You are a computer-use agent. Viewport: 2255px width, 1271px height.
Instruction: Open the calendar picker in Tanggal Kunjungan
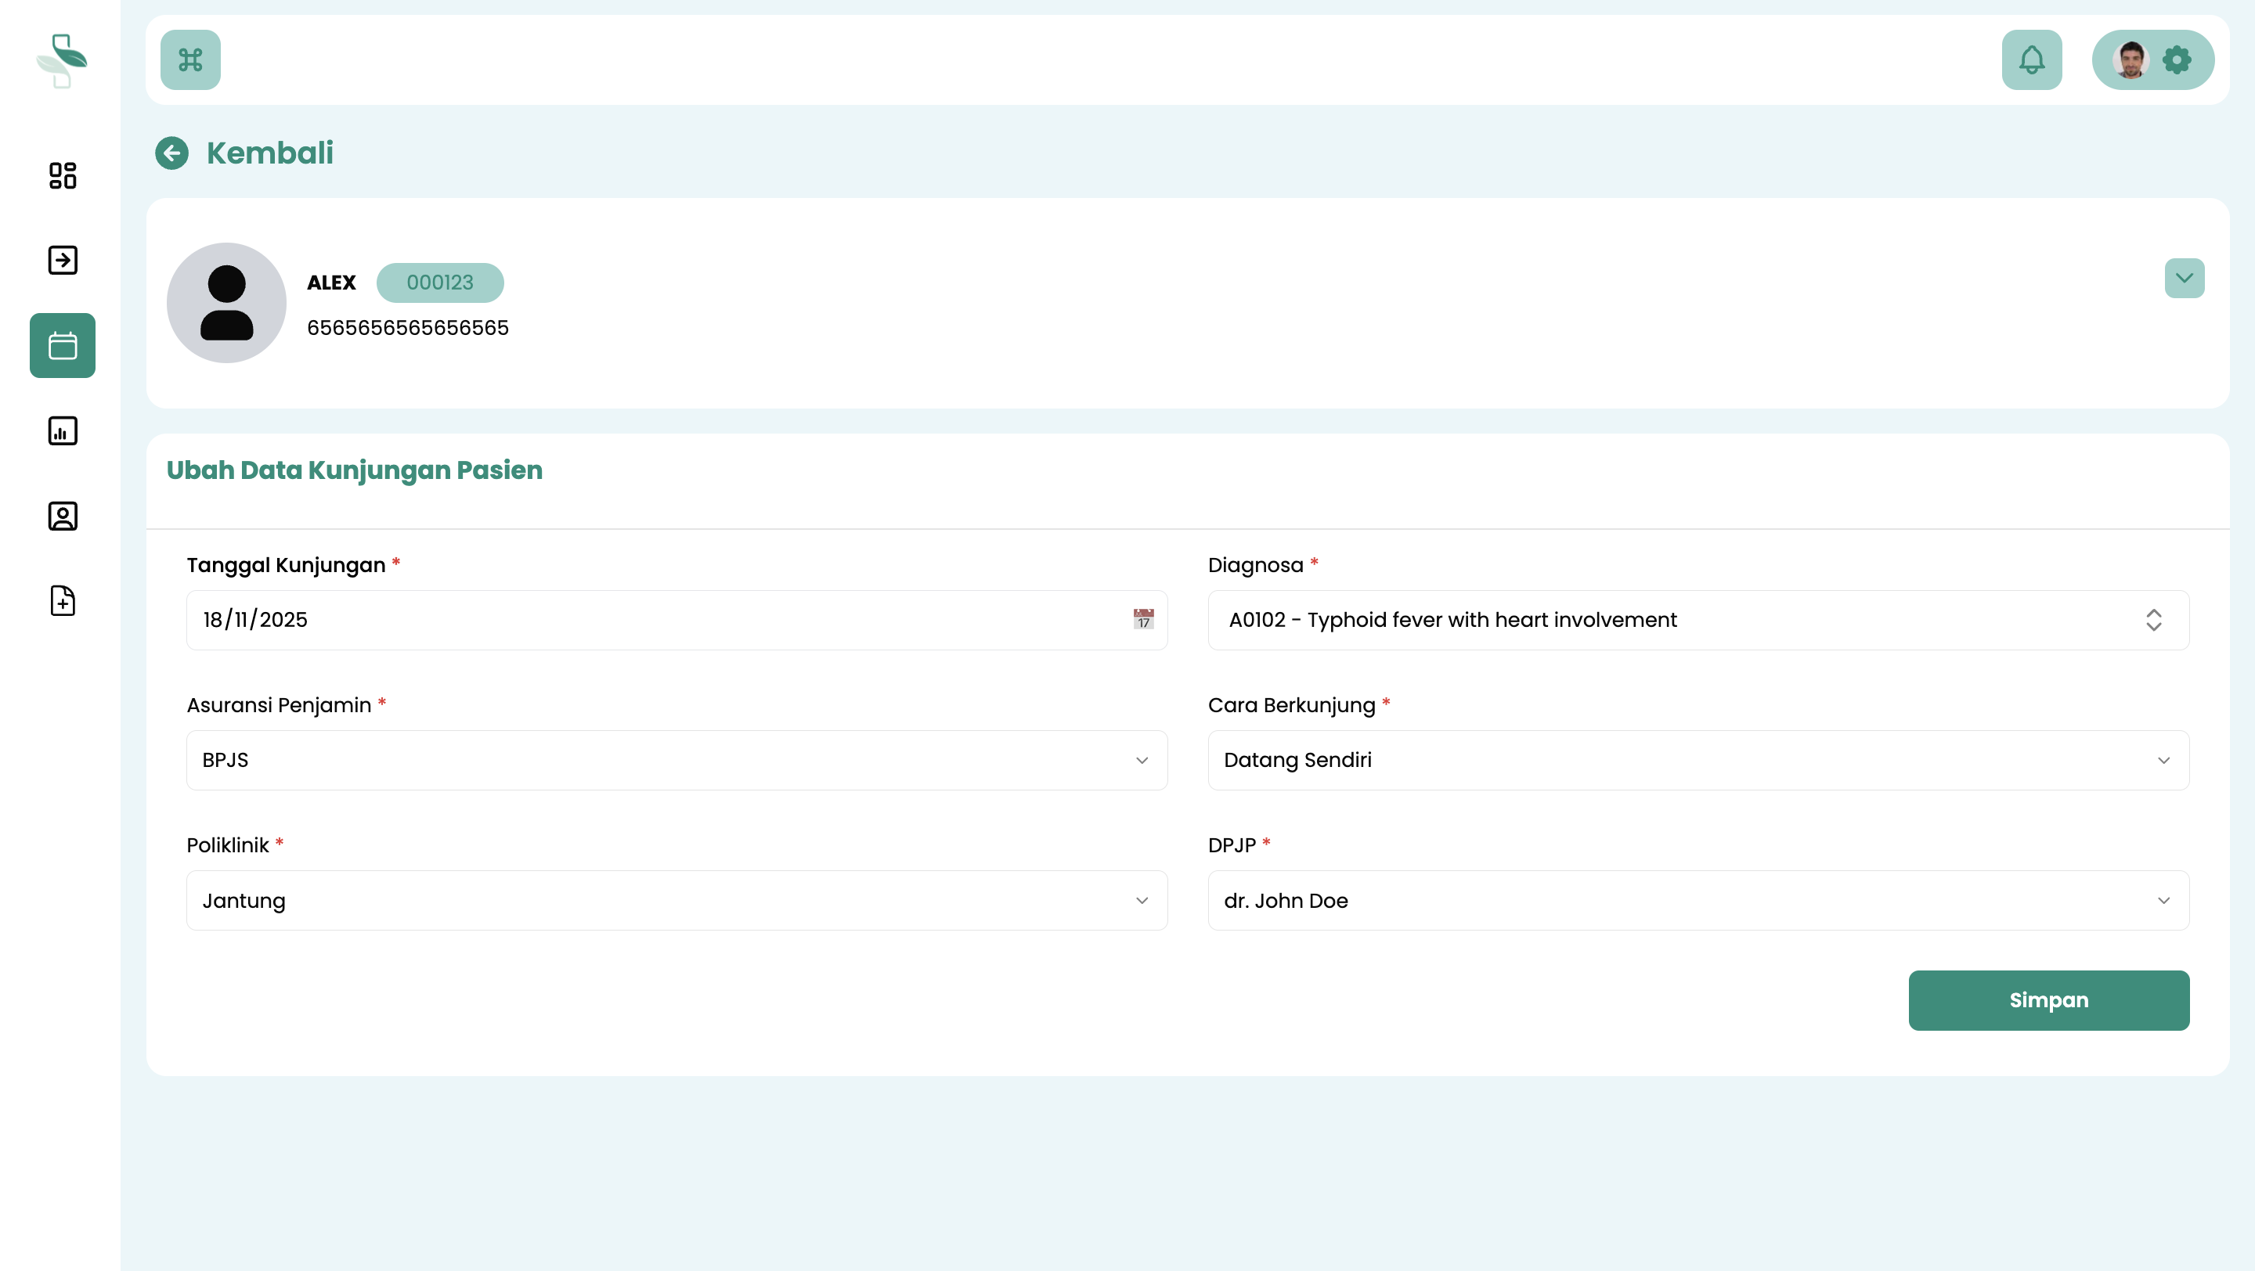tap(1143, 619)
